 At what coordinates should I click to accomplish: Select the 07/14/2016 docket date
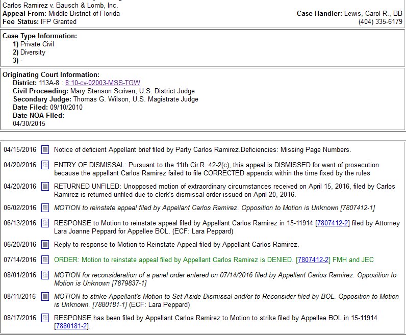pos(20,260)
